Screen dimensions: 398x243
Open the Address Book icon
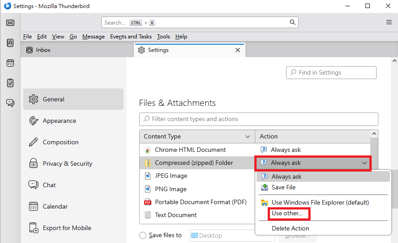pos(10,43)
